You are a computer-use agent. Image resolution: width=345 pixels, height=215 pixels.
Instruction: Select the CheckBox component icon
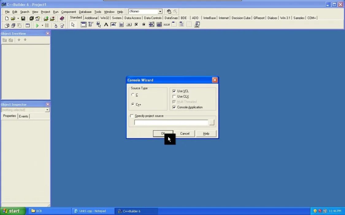point(136,24)
